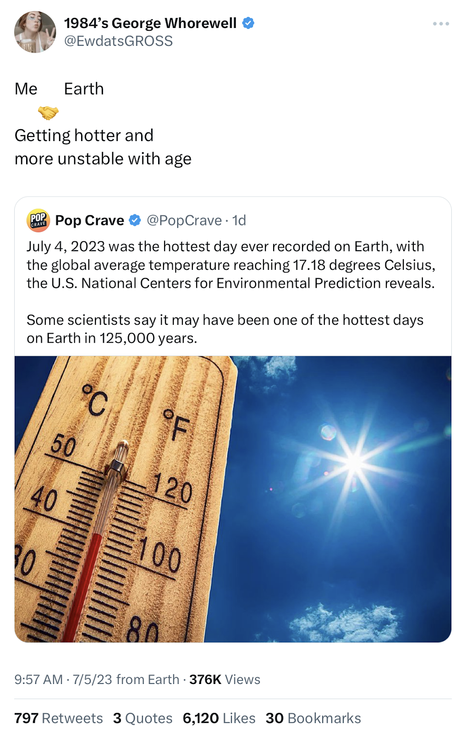Click the @PopCrave handle

click(x=184, y=220)
